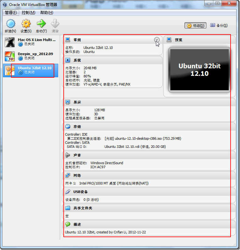Select Mac OS X Lion Multi VM entry
This screenshot has height=250, width=240.
click(31, 42)
